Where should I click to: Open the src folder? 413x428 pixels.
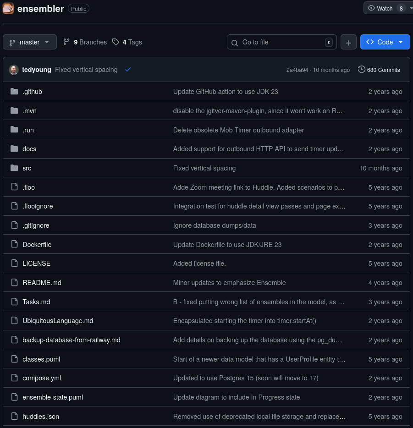pyautogui.click(x=27, y=168)
